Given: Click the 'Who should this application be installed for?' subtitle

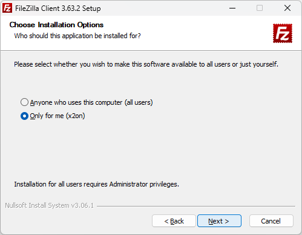Looking at the screenshot, I should (x=77, y=36).
